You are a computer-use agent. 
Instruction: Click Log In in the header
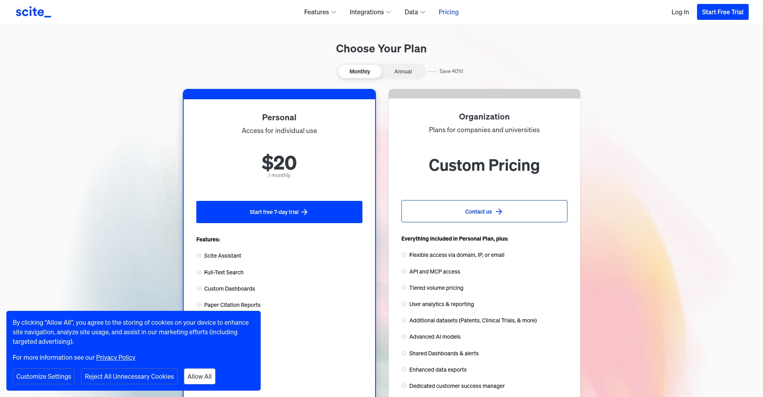(x=680, y=12)
